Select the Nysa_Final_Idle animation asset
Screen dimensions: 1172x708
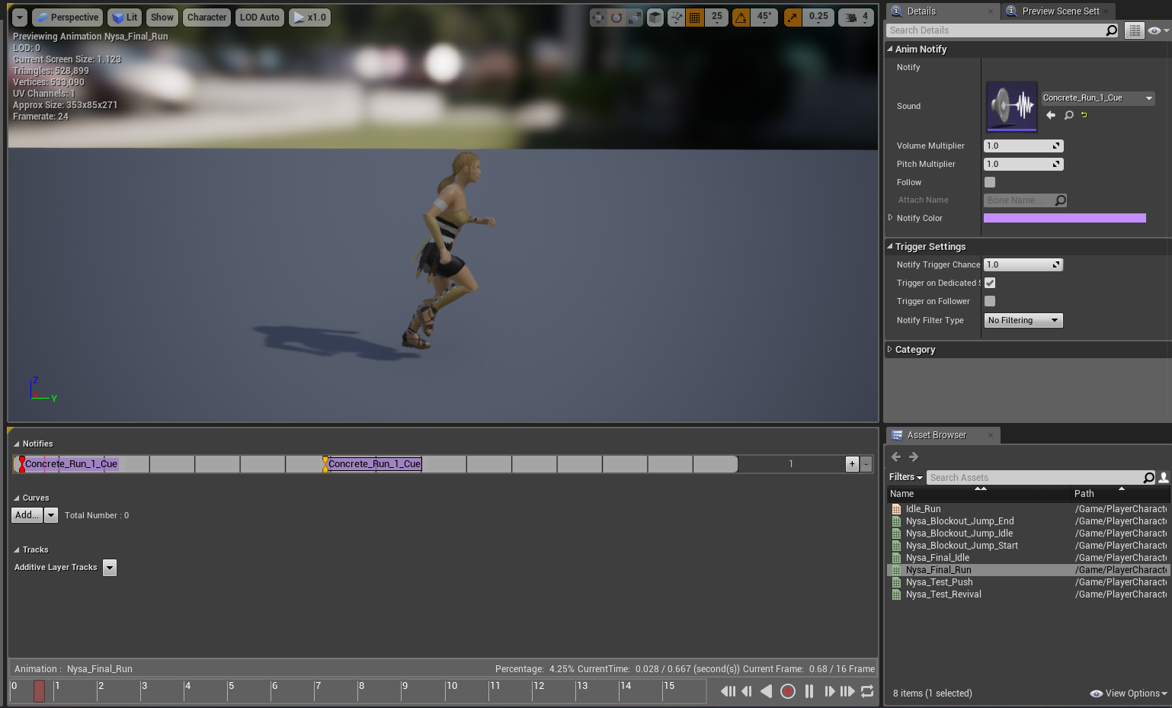pyautogui.click(x=937, y=558)
